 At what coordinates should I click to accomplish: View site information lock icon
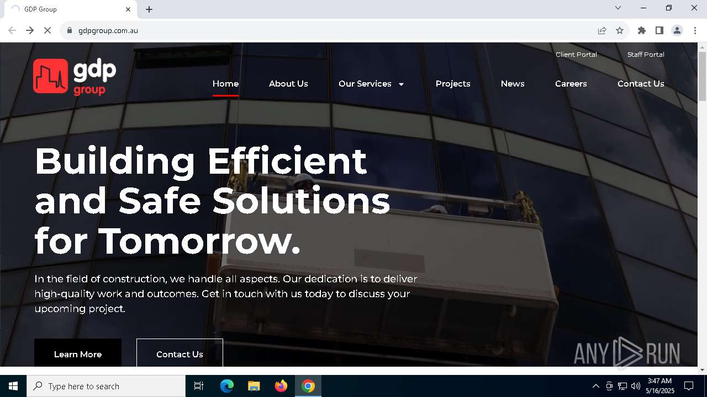pos(70,30)
